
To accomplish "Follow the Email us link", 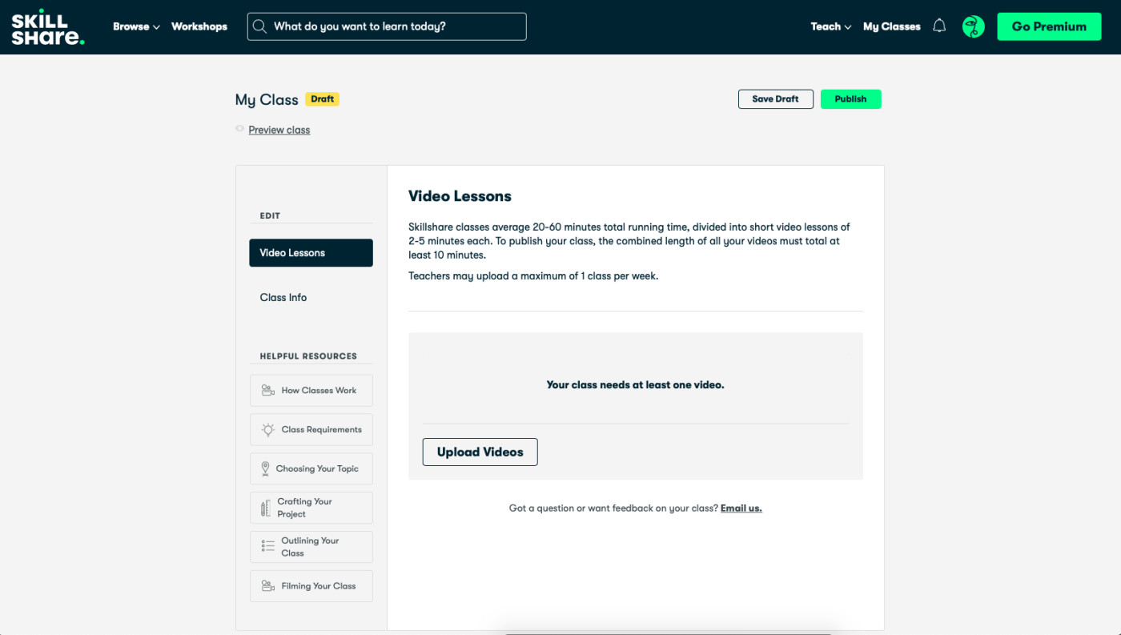I will pos(741,508).
